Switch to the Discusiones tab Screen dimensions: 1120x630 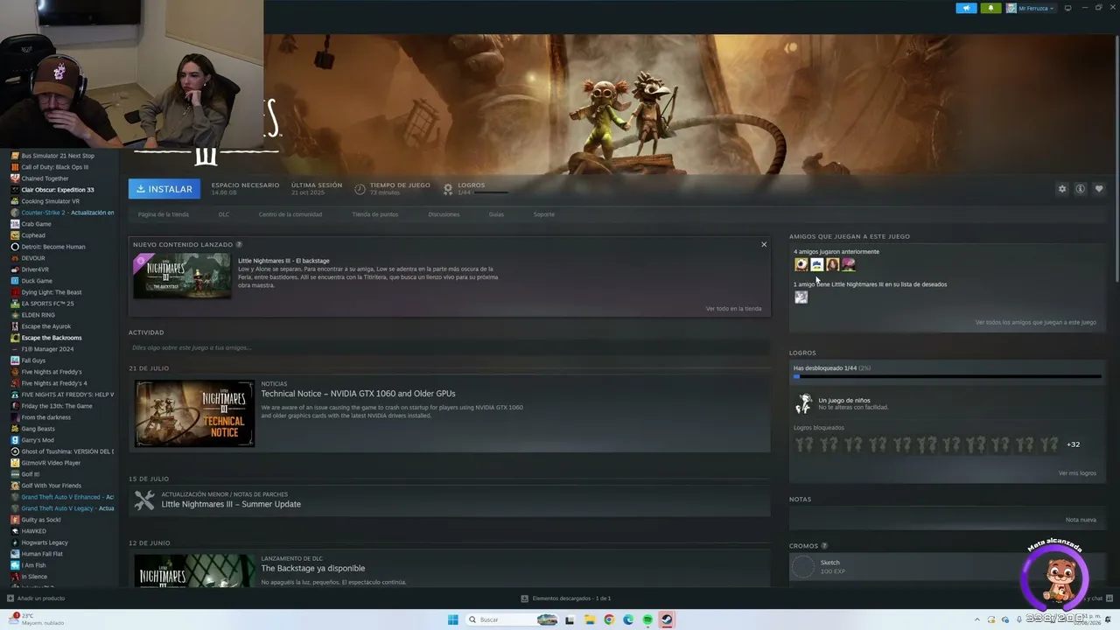click(x=444, y=214)
